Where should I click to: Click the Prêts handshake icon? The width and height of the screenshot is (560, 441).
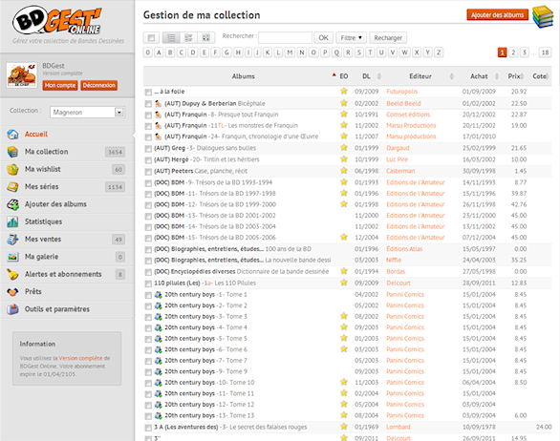12,291
